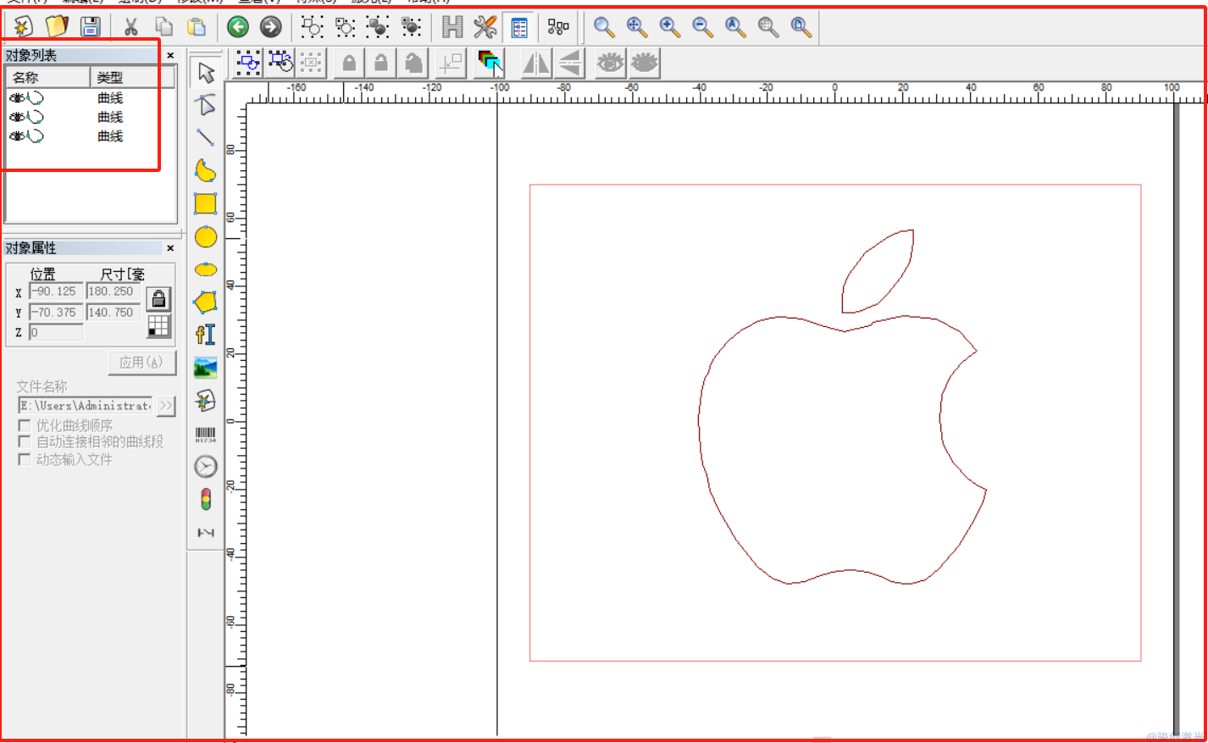Open parameters via the wrench and screwdriver icon

coord(485,27)
